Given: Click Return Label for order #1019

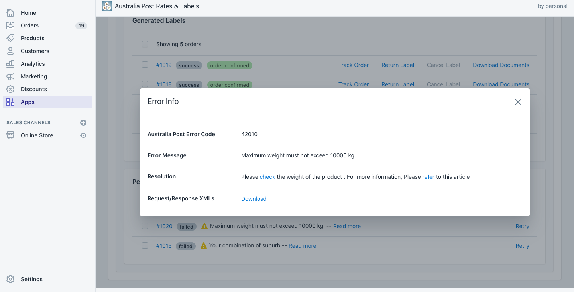Looking at the screenshot, I should click(x=398, y=65).
